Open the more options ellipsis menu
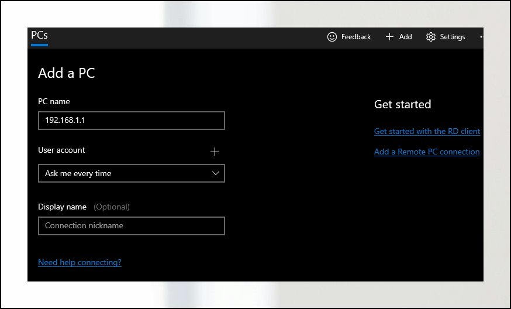Screen dimensions: 511x309 [481, 37]
